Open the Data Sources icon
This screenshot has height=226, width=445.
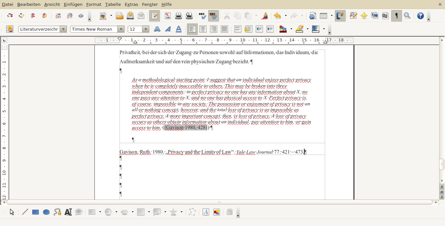pyautogui.click(x=385, y=16)
